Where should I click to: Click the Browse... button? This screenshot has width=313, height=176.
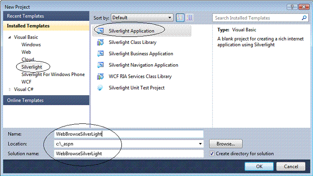pyautogui.click(x=226, y=144)
